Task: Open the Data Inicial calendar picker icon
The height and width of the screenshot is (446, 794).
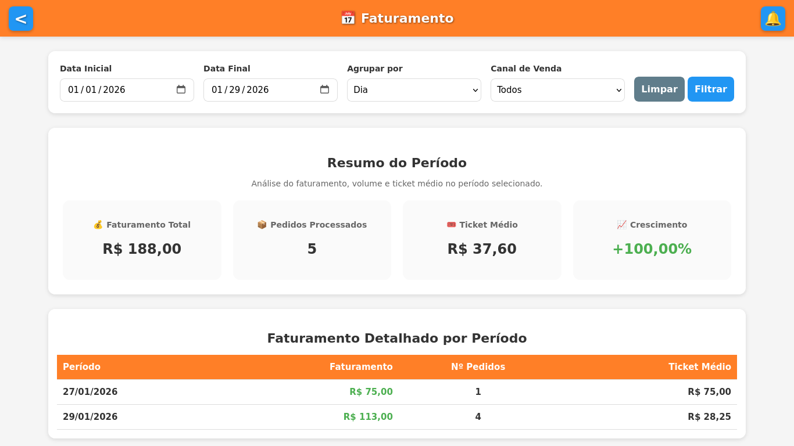Action: 181,89
